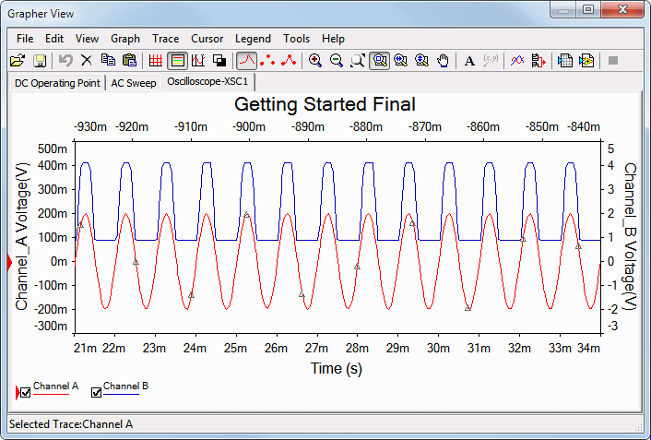Open the Tools menu
This screenshot has width=651, height=440.
pos(296,39)
